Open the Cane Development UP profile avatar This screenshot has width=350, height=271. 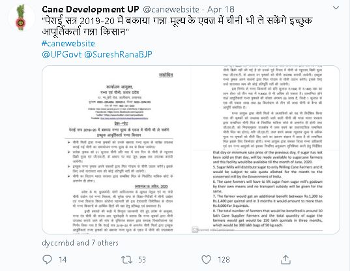point(22,18)
